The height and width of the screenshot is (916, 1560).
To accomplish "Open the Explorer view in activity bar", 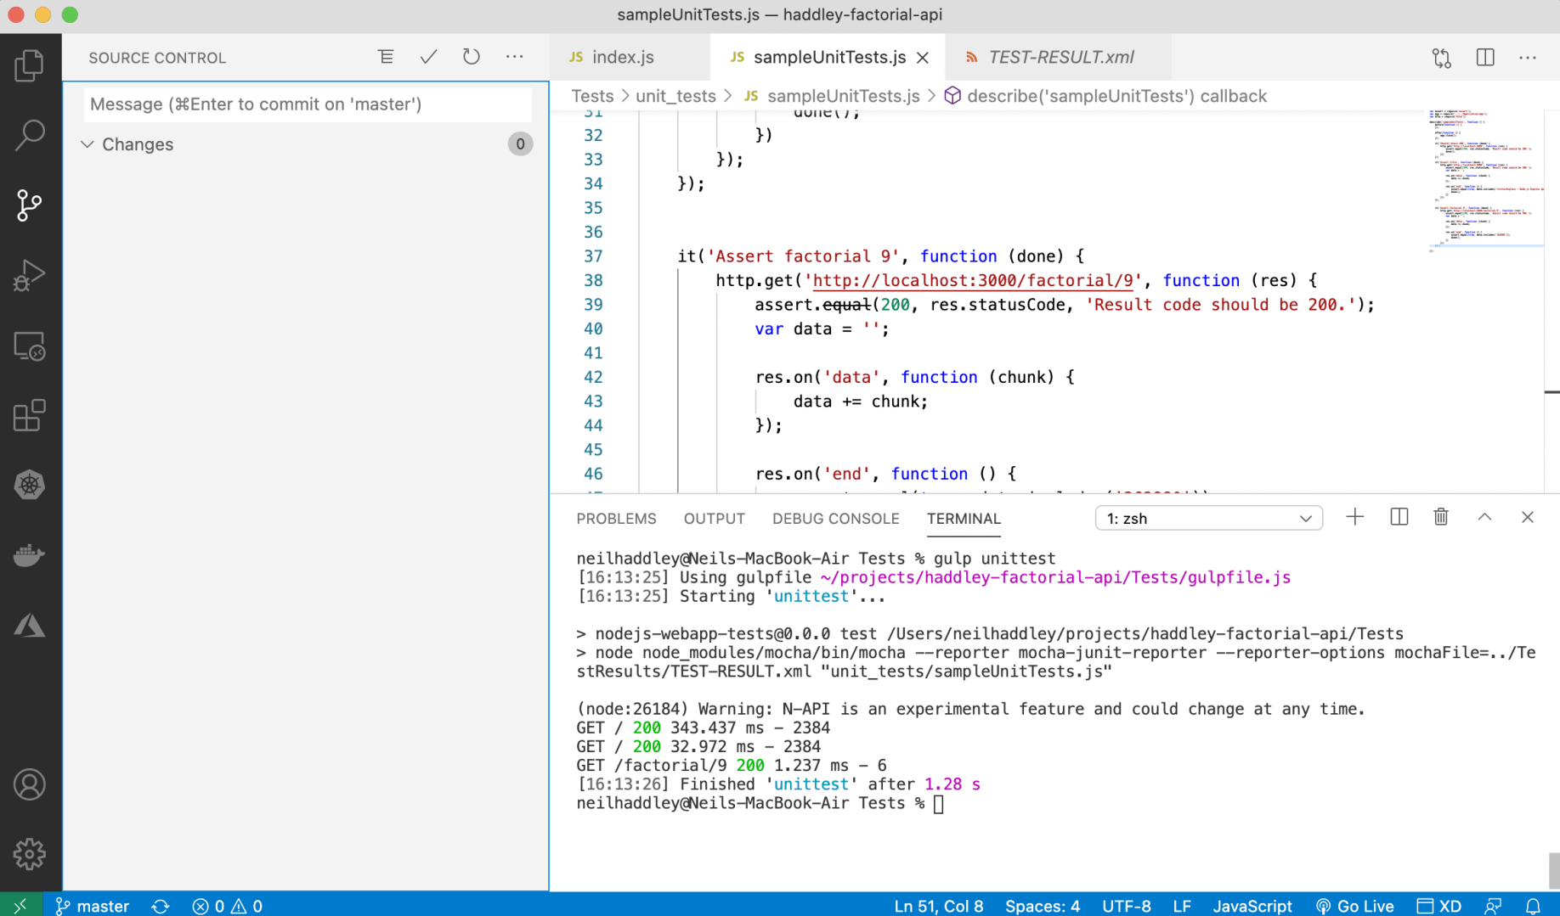I will [30, 65].
